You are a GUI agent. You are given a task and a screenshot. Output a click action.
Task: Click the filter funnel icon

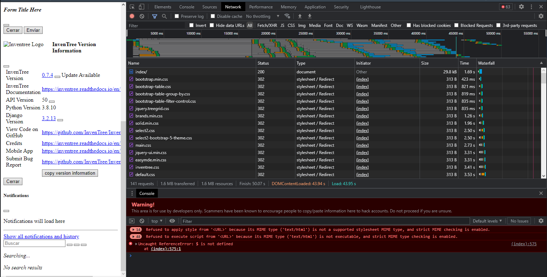[x=155, y=16]
